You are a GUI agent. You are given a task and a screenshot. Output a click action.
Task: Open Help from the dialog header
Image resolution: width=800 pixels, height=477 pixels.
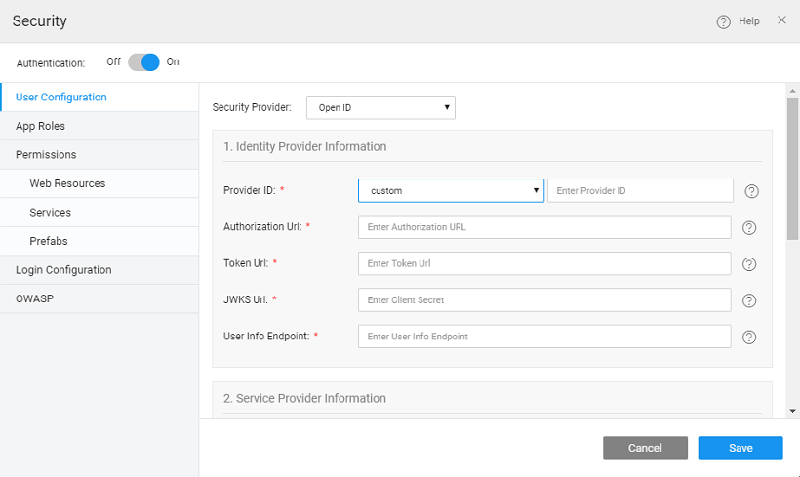[739, 21]
